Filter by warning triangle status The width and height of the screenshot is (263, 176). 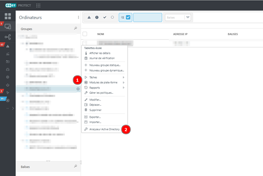pos(89,17)
